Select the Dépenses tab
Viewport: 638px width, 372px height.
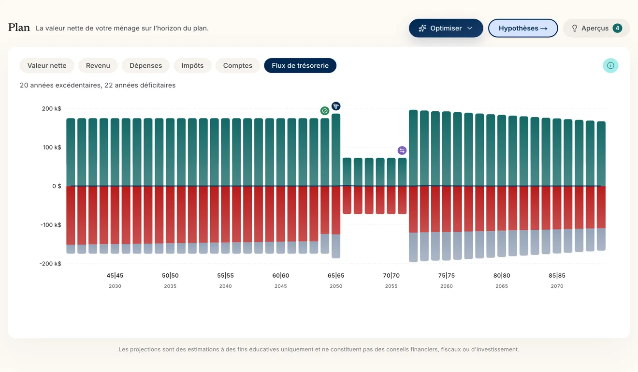[x=145, y=65]
